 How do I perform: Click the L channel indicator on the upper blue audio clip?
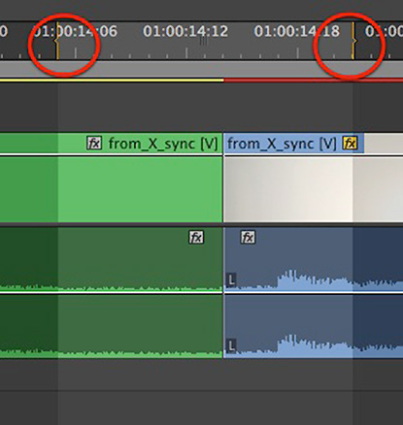(x=231, y=280)
